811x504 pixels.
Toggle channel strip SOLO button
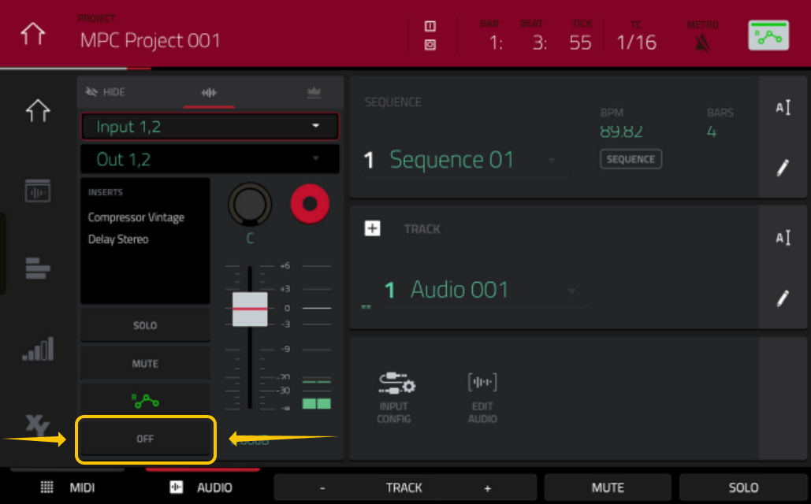(145, 325)
